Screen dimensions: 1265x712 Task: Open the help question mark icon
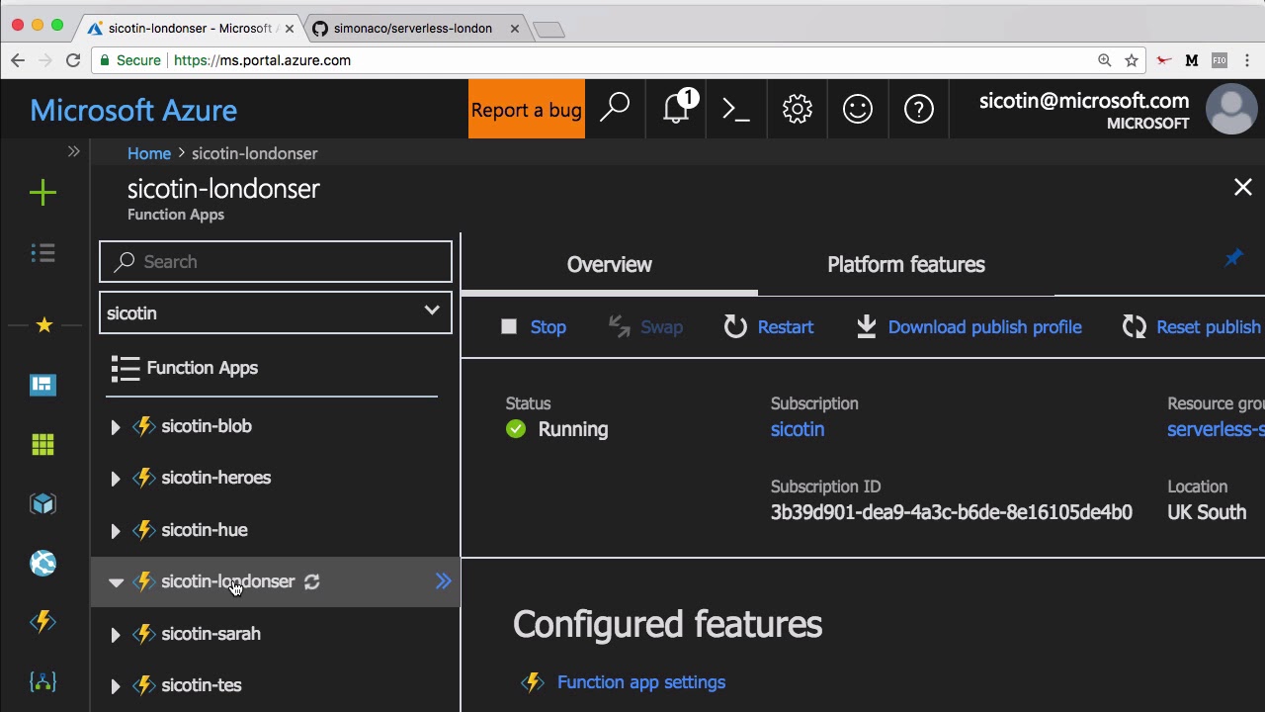tap(919, 109)
